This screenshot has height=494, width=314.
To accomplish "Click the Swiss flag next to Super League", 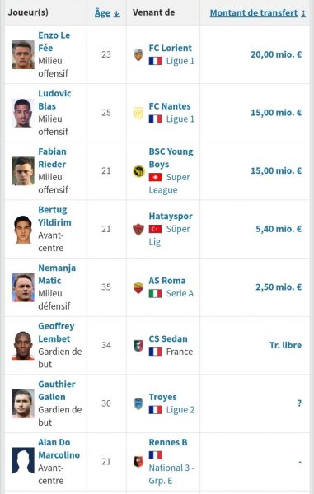I will (x=156, y=177).
